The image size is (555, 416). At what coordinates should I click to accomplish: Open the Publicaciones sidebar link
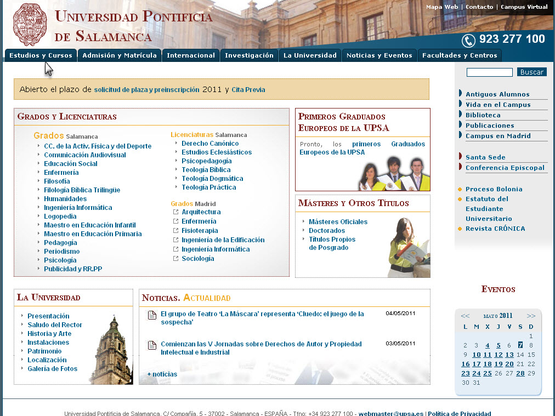490,126
